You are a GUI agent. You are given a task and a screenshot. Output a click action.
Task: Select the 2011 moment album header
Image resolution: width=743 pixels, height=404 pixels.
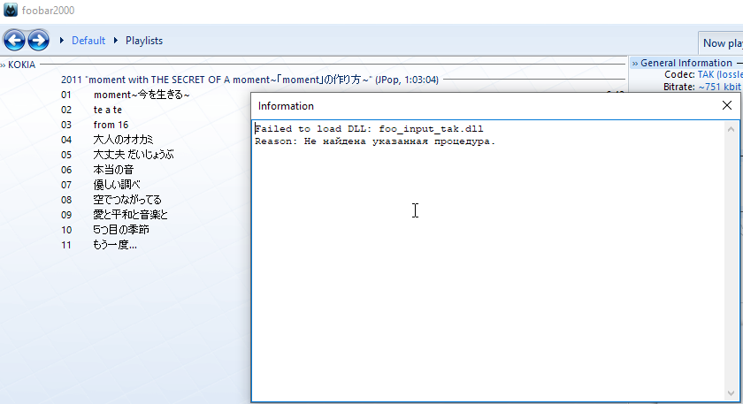coord(249,80)
